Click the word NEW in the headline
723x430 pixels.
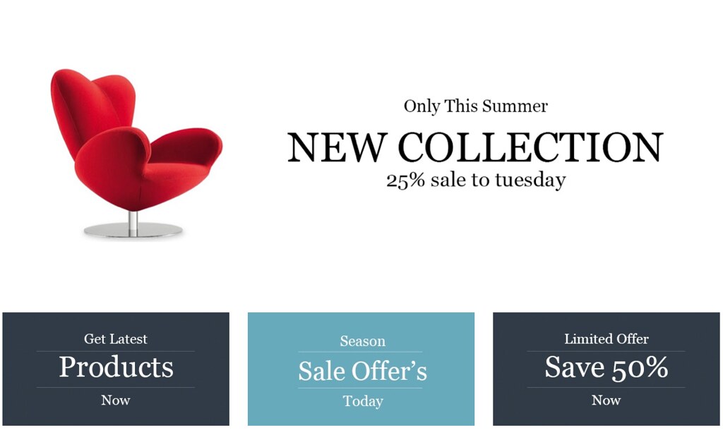tap(336, 147)
